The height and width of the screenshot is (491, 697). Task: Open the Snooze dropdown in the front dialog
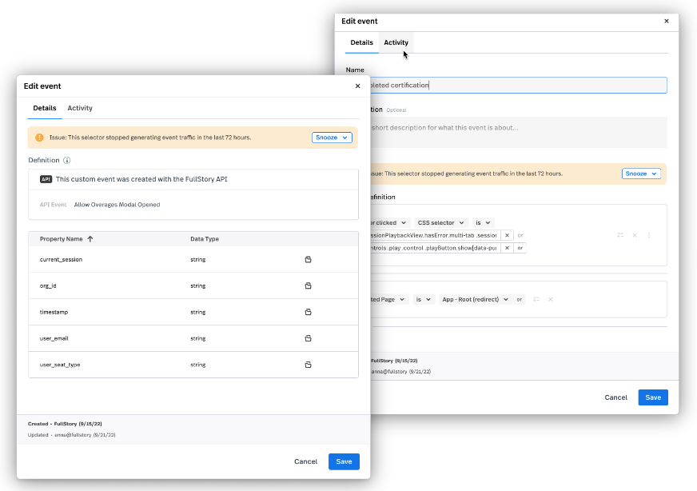click(332, 138)
